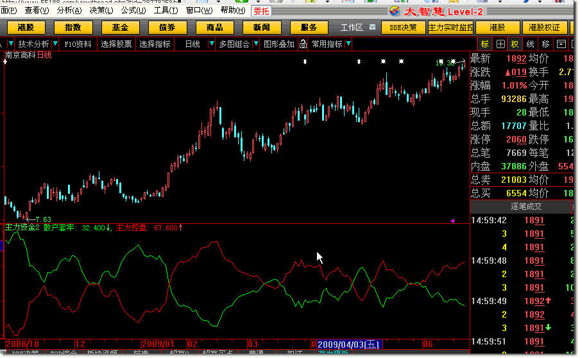Click the 多图组合 toolbar item

click(235, 44)
